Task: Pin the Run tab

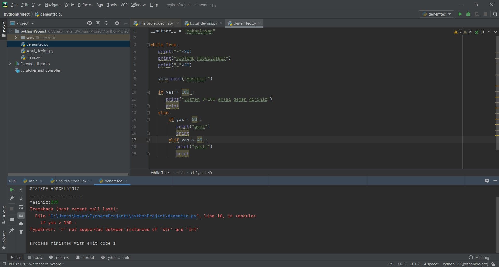Action: 12,230
